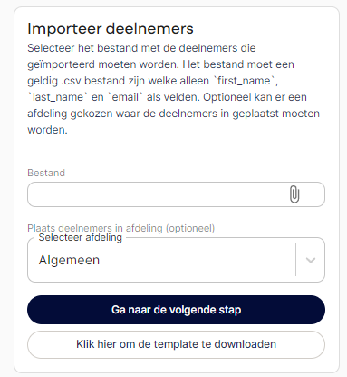Select the Algemeen department value
347x377 pixels.
[x=69, y=260]
